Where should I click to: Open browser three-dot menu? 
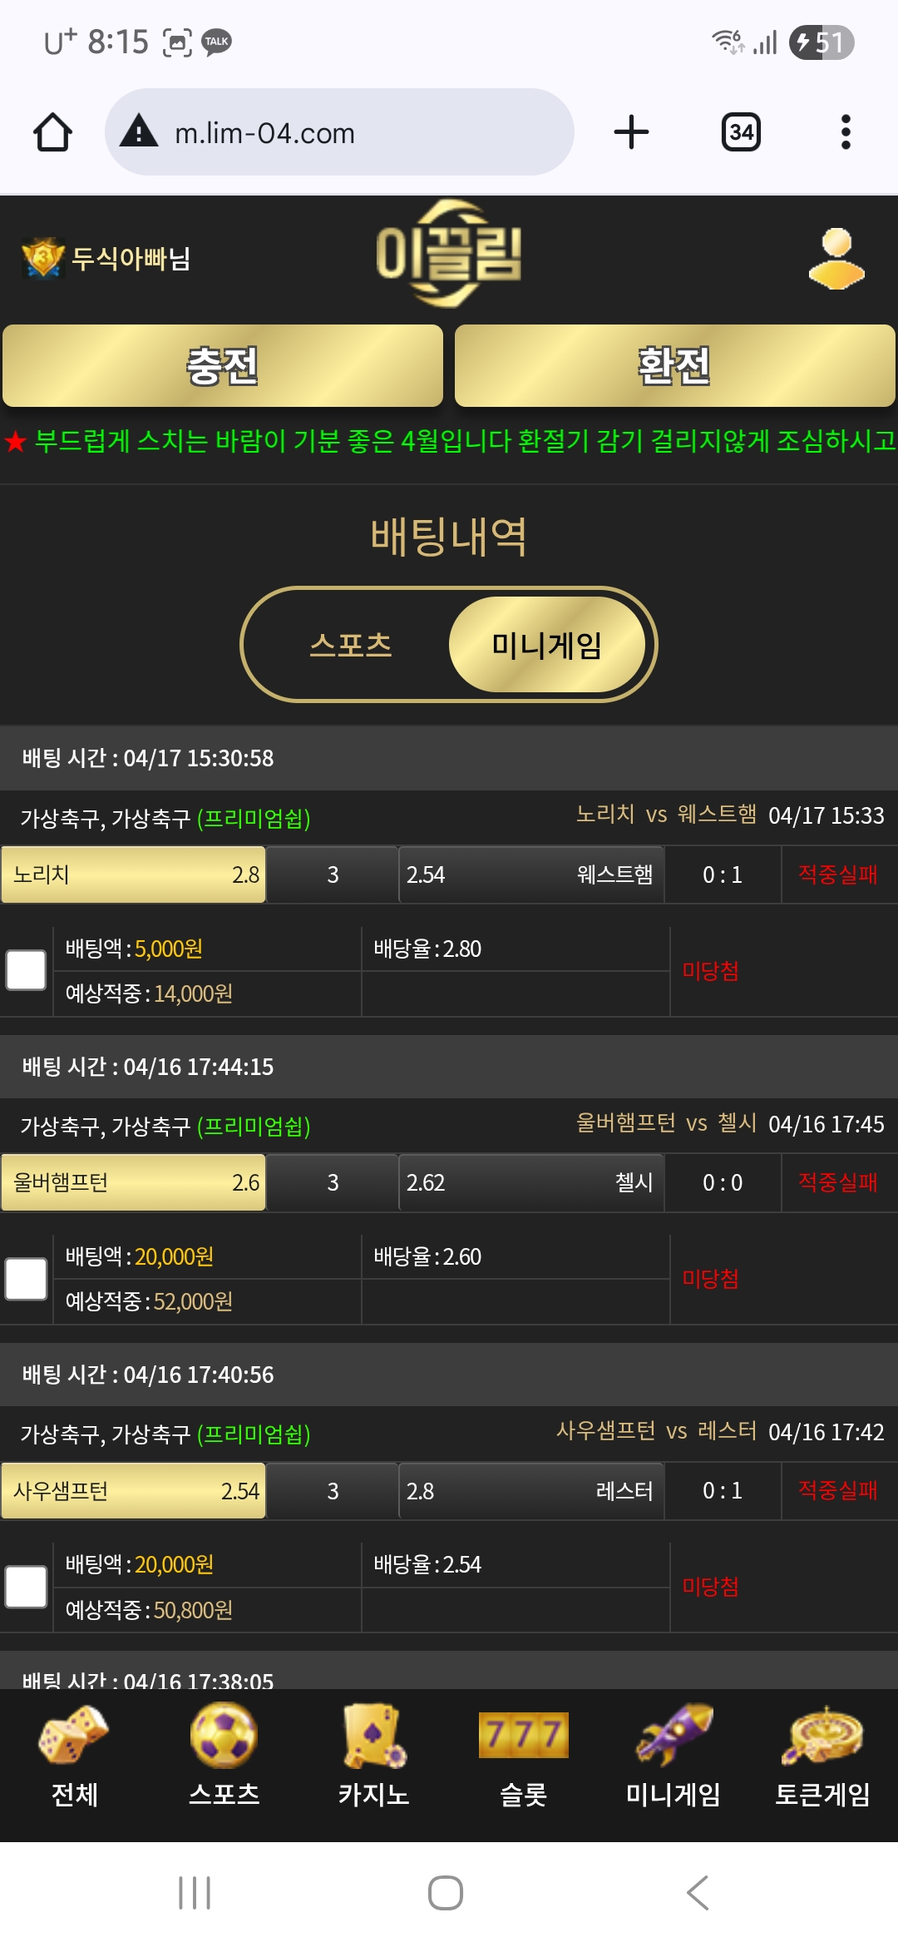(x=846, y=132)
